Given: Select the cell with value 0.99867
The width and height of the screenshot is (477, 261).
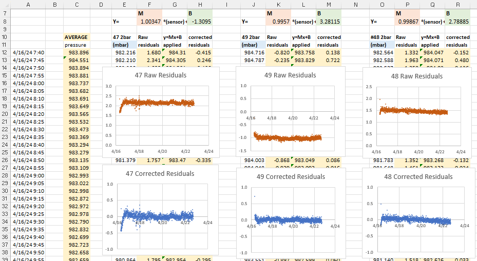Looking at the screenshot, I should [x=407, y=22].
